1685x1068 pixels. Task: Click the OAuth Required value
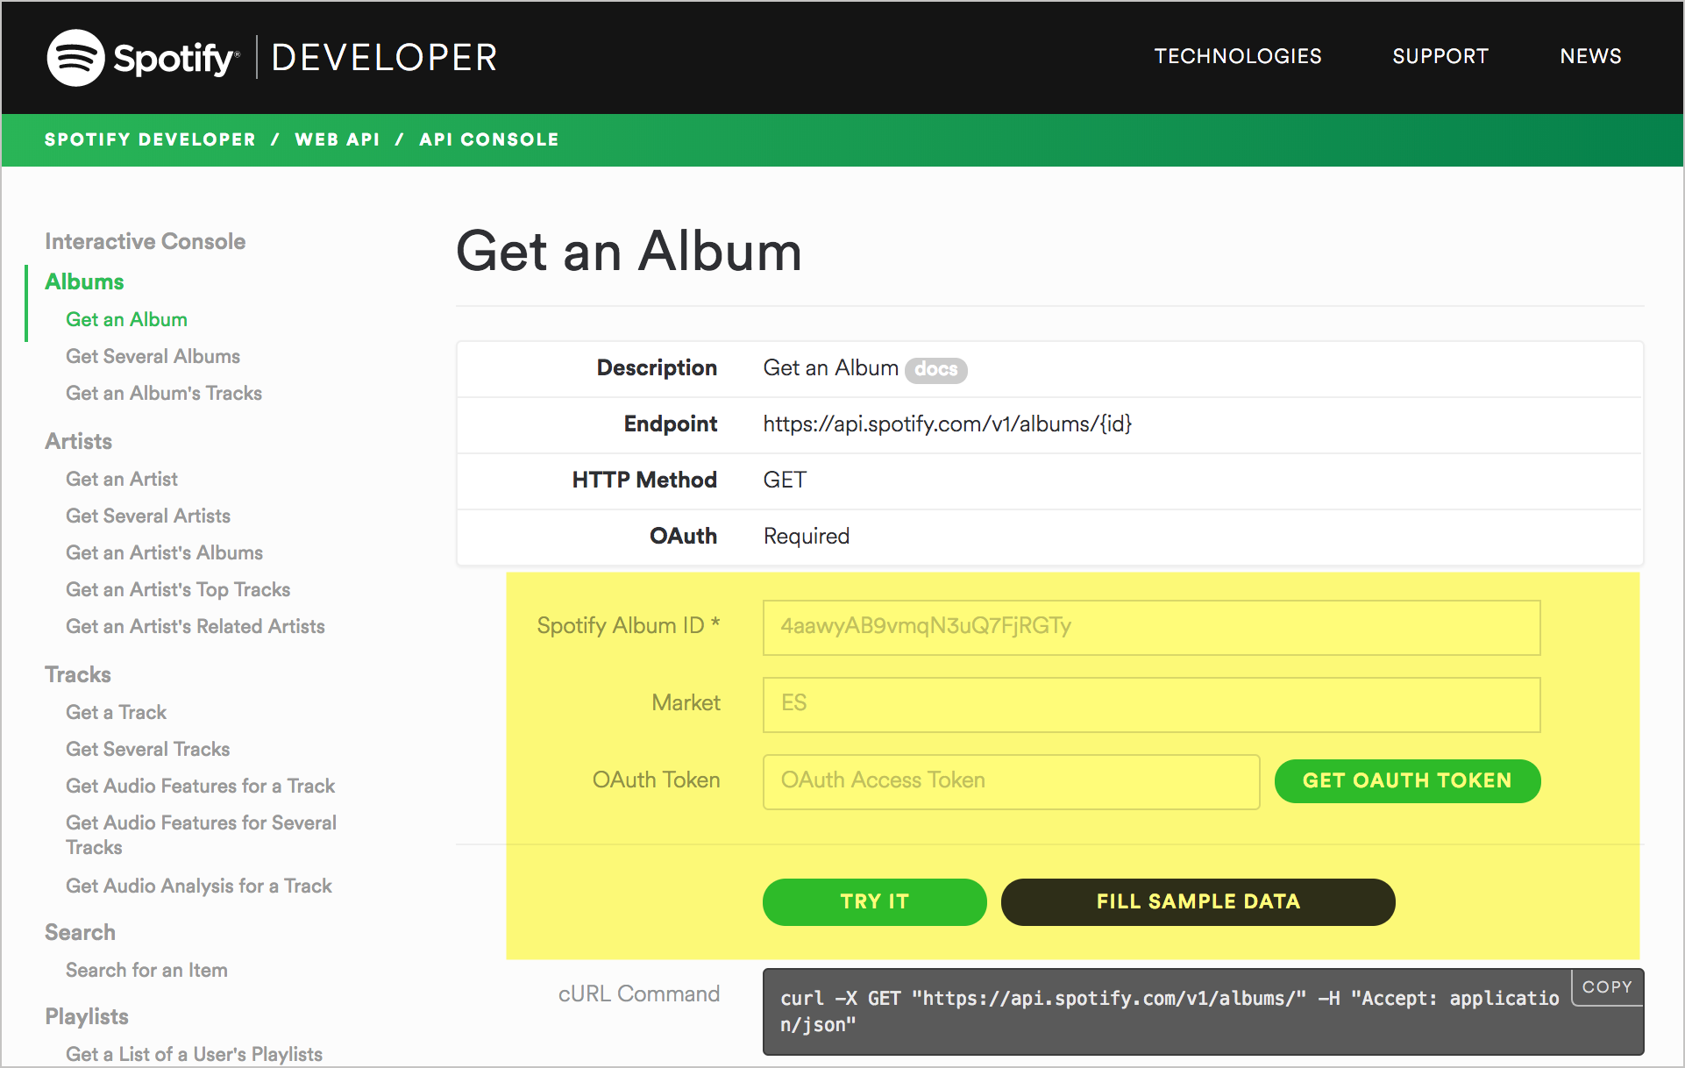[x=807, y=537]
